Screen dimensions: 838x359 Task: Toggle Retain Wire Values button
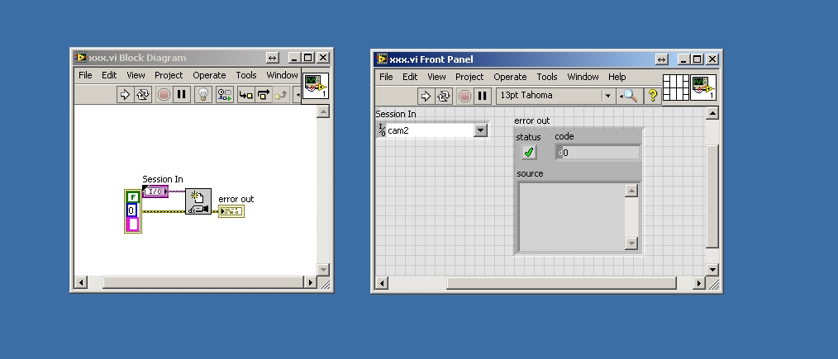pos(225,95)
